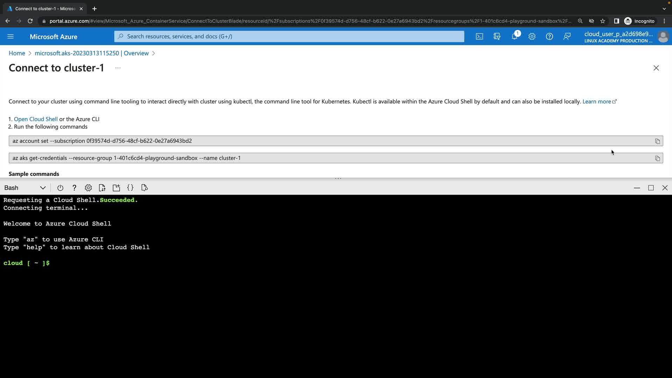This screenshot has width=672, height=378.
Task: Open a new shell session icon
Action: pos(116,188)
